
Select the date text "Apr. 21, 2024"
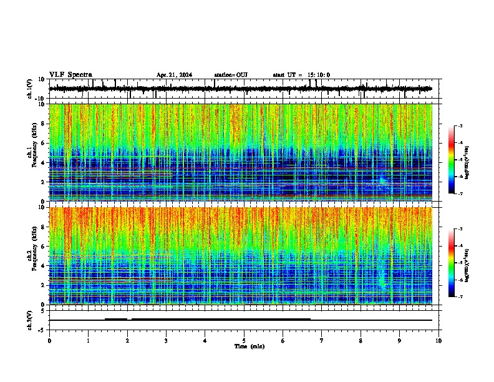(x=174, y=75)
